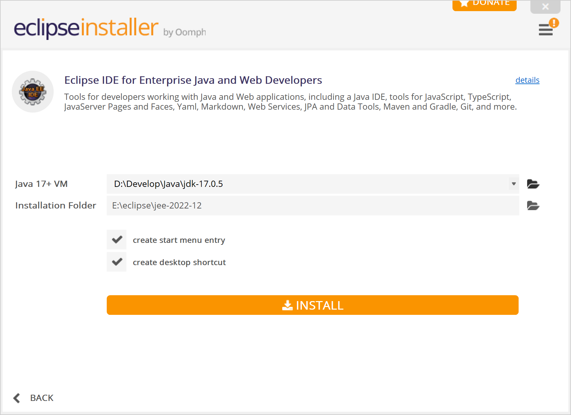
Task: Toggle create start menu entry checkbox
Action: pyautogui.click(x=117, y=240)
